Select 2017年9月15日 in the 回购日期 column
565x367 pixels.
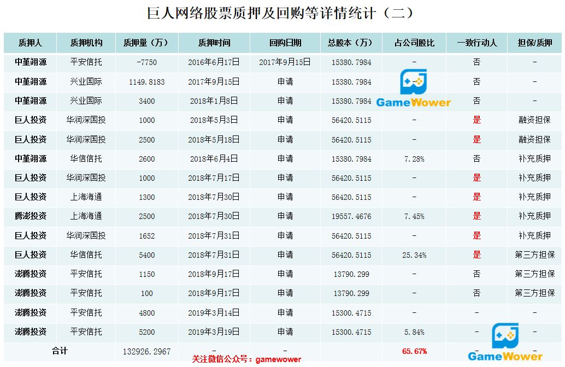(x=285, y=62)
